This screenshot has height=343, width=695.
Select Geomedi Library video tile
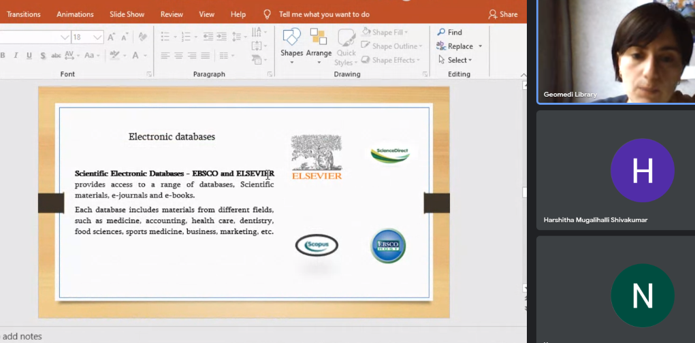click(x=615, y=52)
